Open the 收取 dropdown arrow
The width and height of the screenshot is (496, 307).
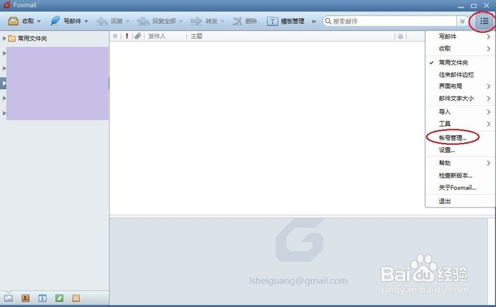[x=39, y=21]
